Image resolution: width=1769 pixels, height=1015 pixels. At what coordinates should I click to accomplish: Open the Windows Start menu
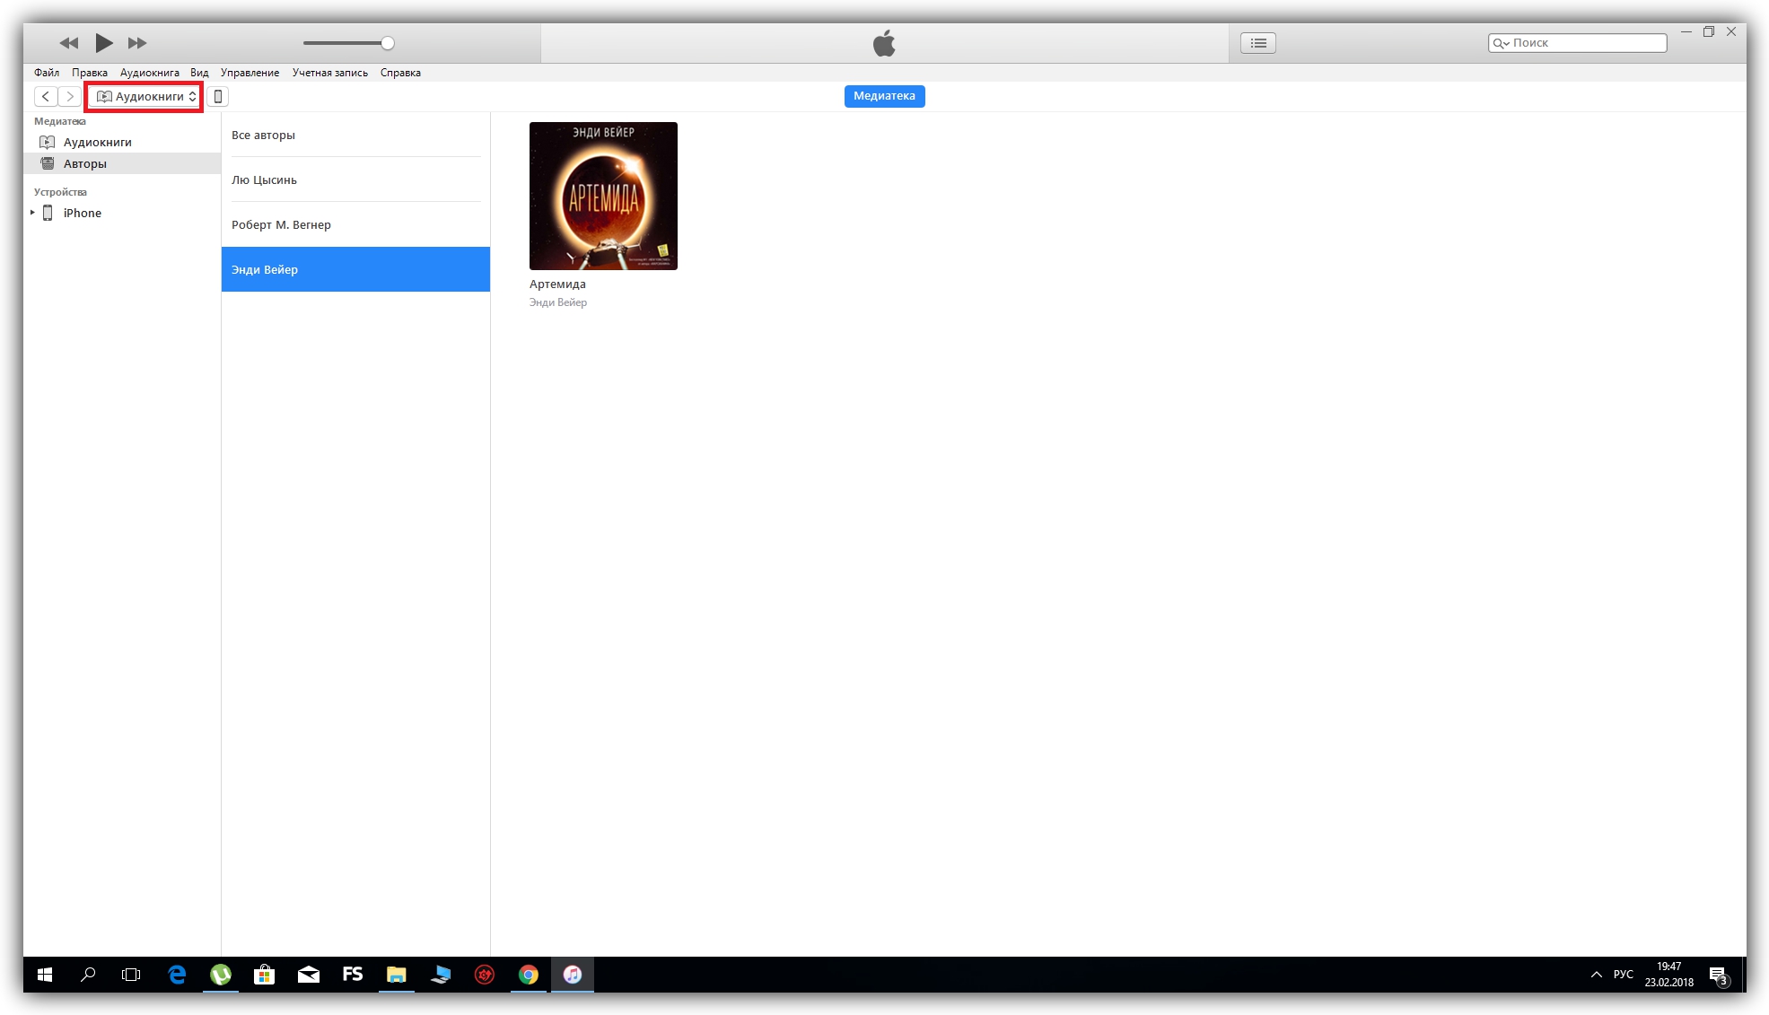(x=45, y=975)
